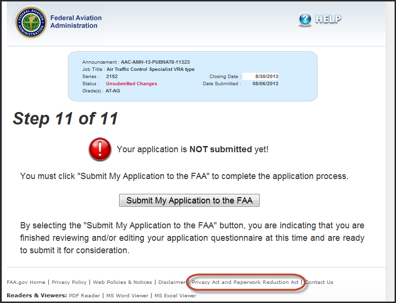This screenshot has height=303, width=396.
Task: Submit My Application to the FAA
Action: (189, 201)
